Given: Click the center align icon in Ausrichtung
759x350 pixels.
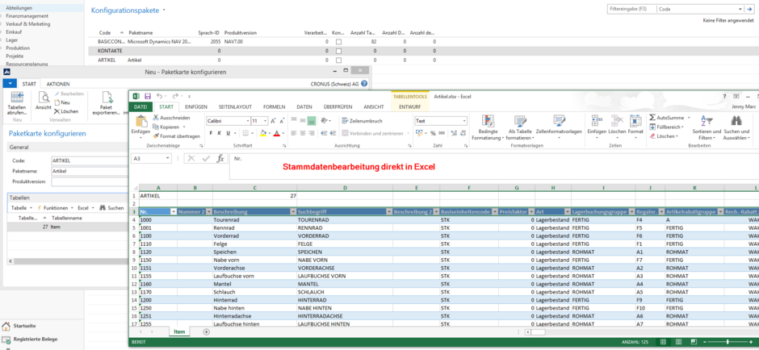Looking at the screenshot, I should tap(303, 133).
